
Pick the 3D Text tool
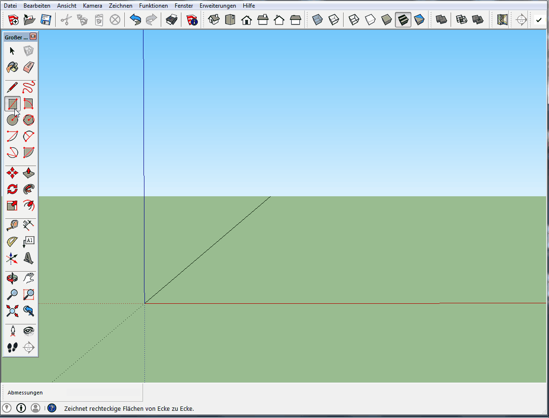29,259
